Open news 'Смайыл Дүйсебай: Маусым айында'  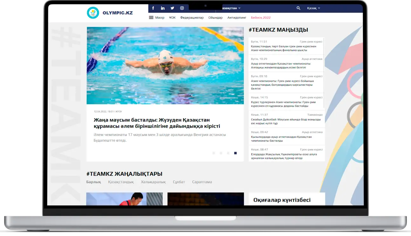pos(286,121)
